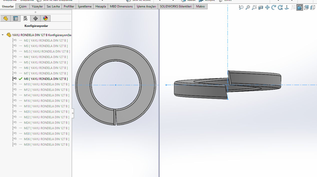This screenshot has width=317, height=177.
Task: Select the Pan four-arrow tool
Action: click(267, 7)
